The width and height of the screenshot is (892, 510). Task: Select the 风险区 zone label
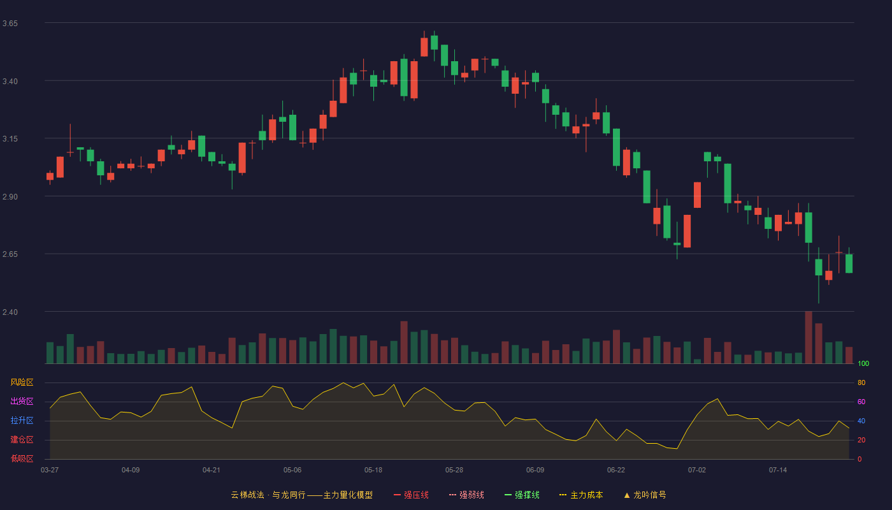pyautogui.click(x=22, y=382)
